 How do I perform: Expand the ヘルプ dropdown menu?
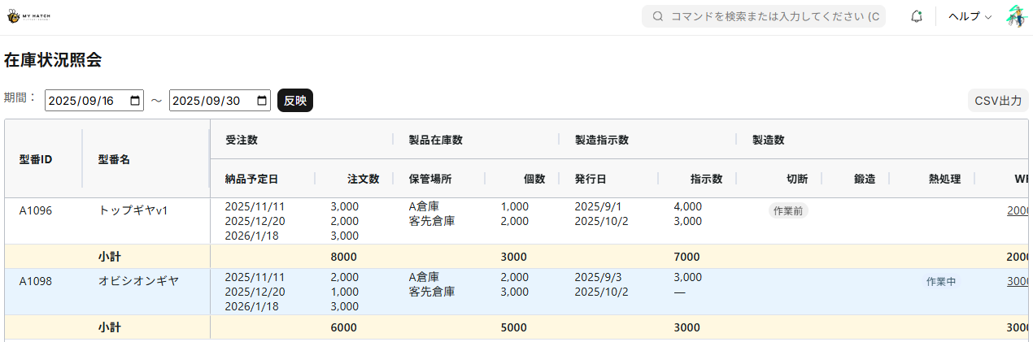tap(970, 16)
